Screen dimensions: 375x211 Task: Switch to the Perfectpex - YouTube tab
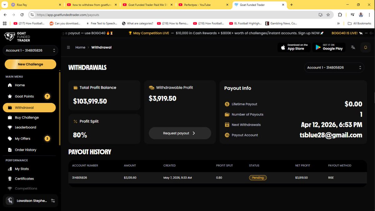click(x=203, y=5)
